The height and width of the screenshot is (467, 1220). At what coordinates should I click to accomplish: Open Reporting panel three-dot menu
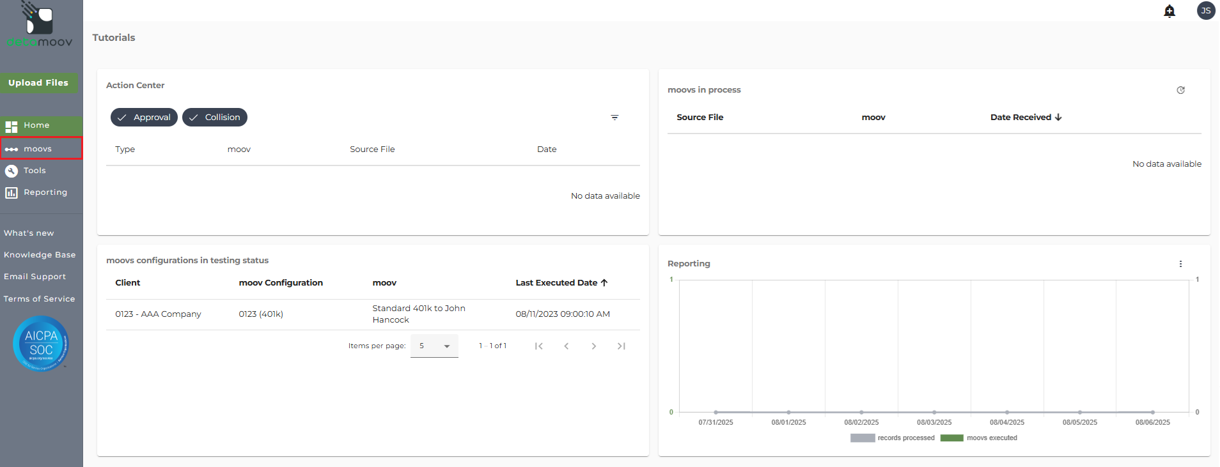[1180, 264]
